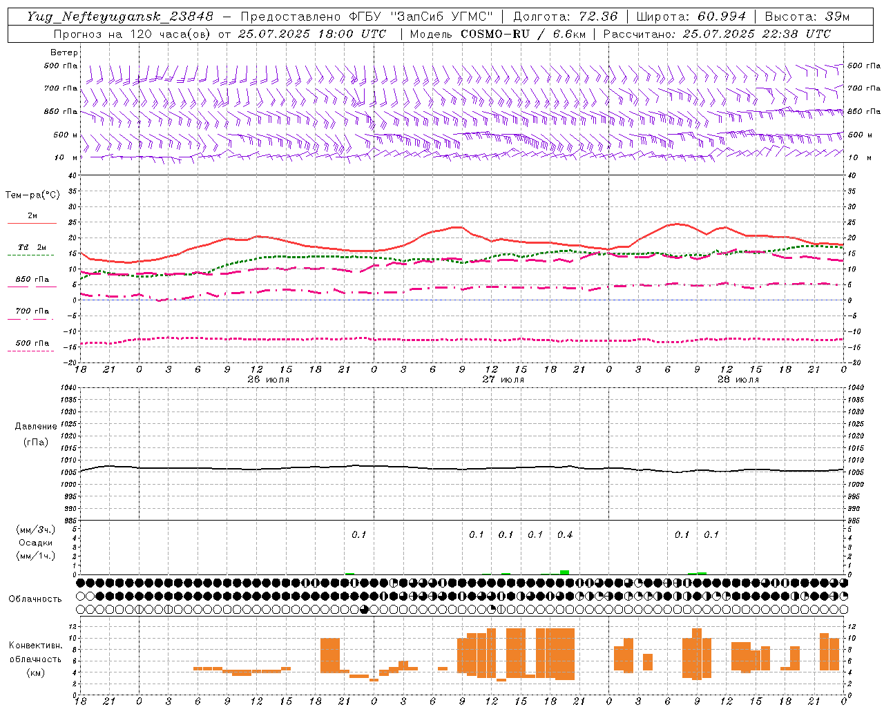Click the 'Осадки' precipitation label
884x707 pixels.
[36, 543]
